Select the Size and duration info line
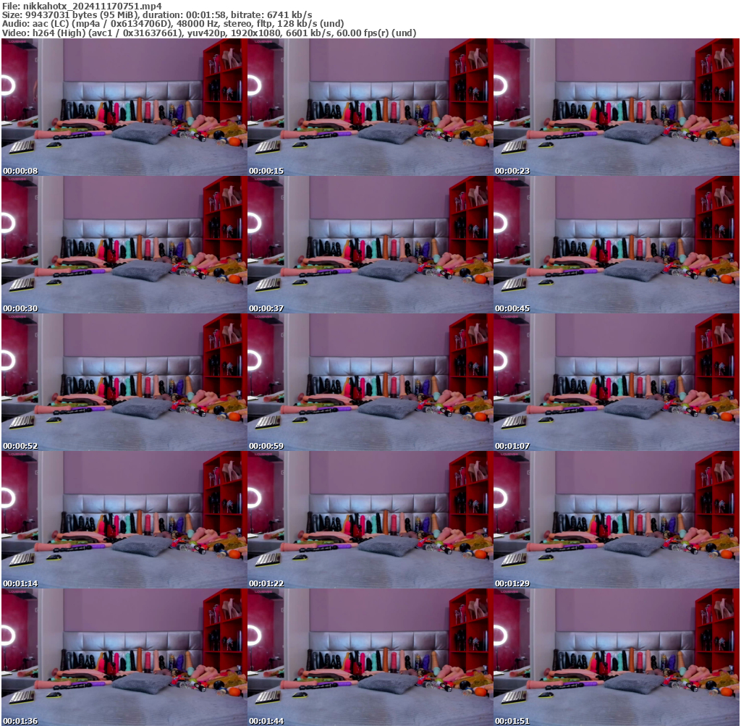The image size is (741, 726). 157,14
